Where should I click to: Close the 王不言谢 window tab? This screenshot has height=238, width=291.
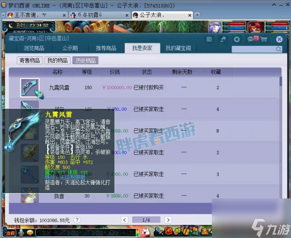click(64, 15)
